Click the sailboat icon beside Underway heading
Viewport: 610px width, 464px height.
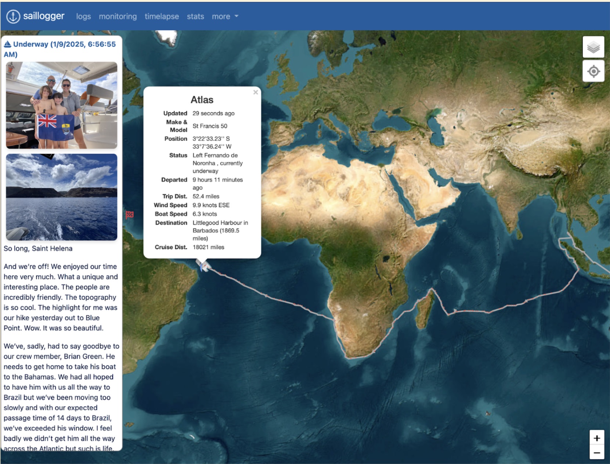[x=7, y=44]
